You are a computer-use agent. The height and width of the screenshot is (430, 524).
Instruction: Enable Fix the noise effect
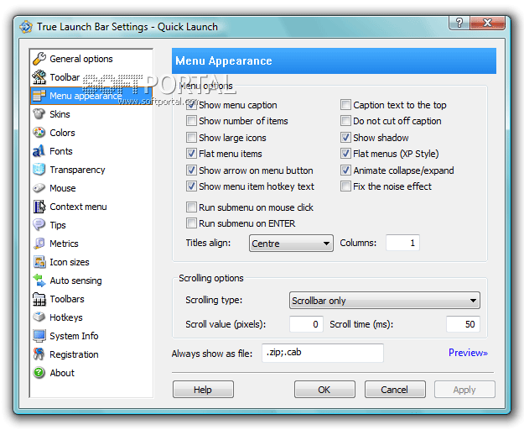point(345,186)
